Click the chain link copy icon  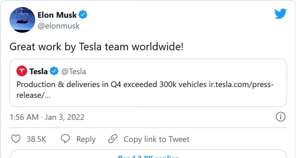(x=113, y=139)
